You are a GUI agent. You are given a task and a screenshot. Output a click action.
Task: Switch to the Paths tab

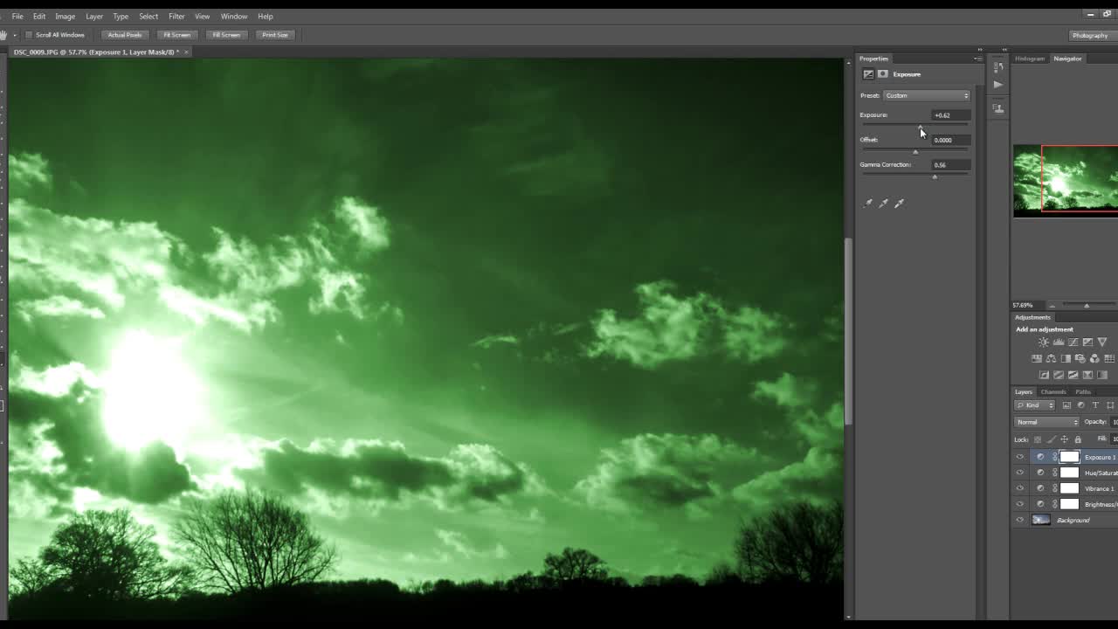(1083, 392)
